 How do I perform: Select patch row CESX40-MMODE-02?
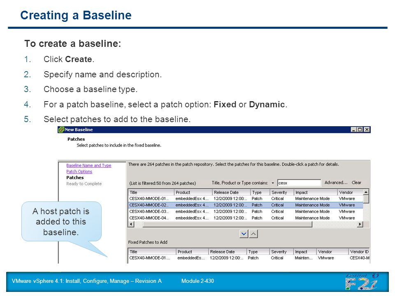[246, 205]
